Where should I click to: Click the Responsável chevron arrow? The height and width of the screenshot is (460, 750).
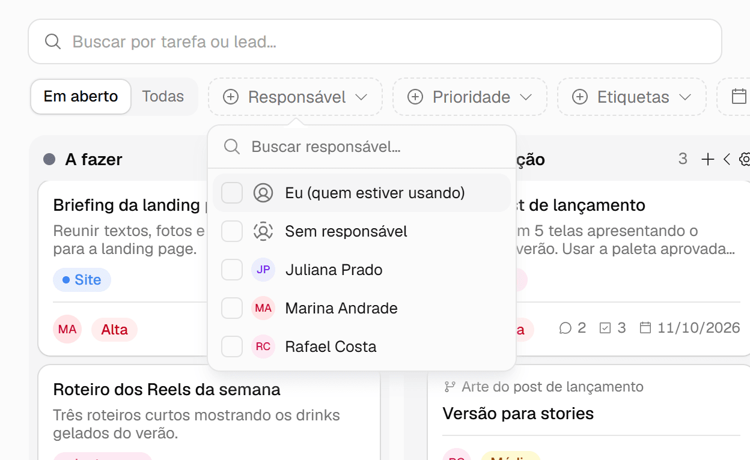pyautogui.click(x=361, y=97)
